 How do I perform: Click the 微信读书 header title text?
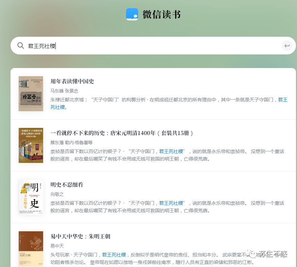(161, 15)
